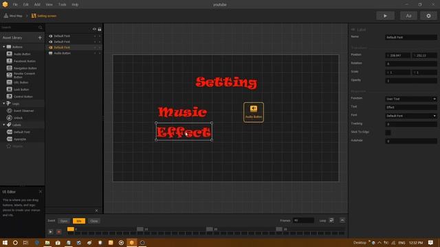Edit the Rotation field
440x247 pixels.
pos(411,64)
